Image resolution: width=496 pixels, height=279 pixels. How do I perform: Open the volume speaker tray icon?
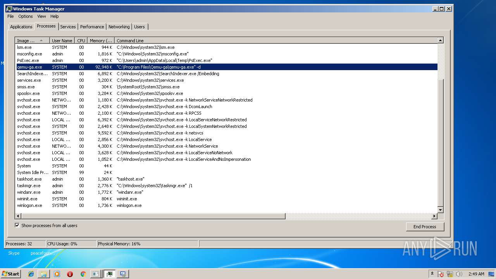click(459, 274)
